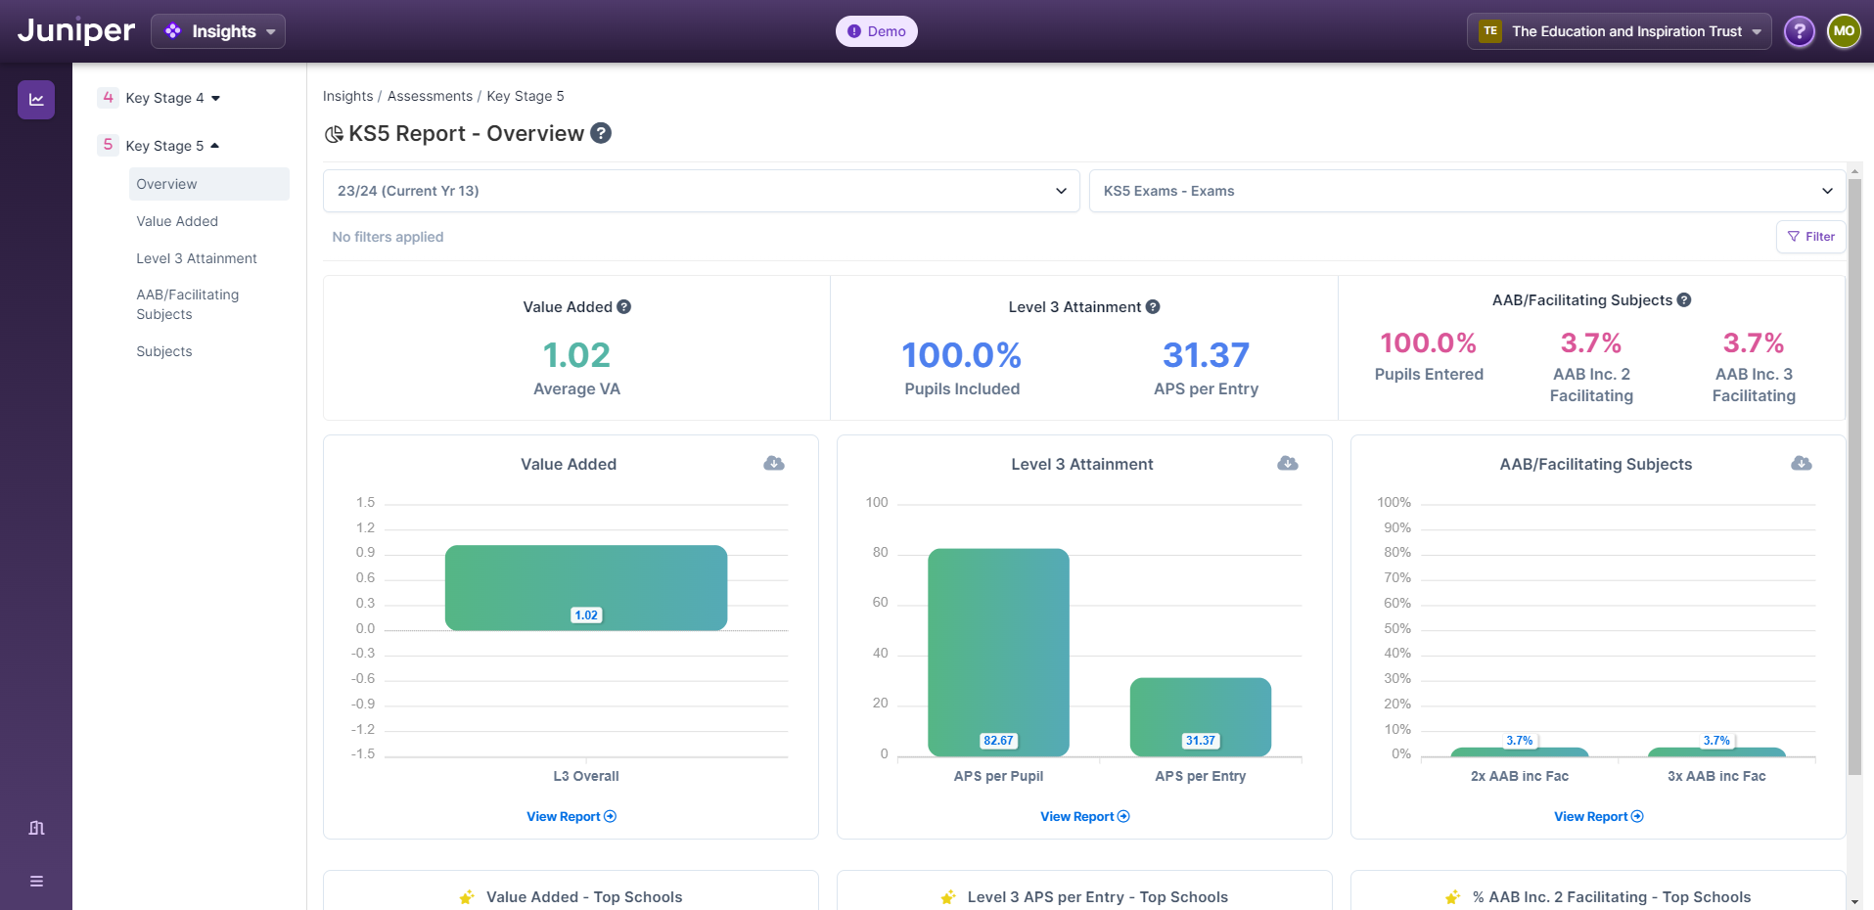Click the help icon beside KS5 Report - Overview

click(601, 133)
